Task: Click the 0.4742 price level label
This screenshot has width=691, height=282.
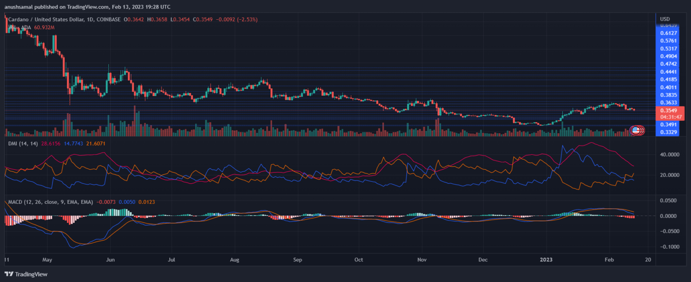Action: tap(669, 64)
